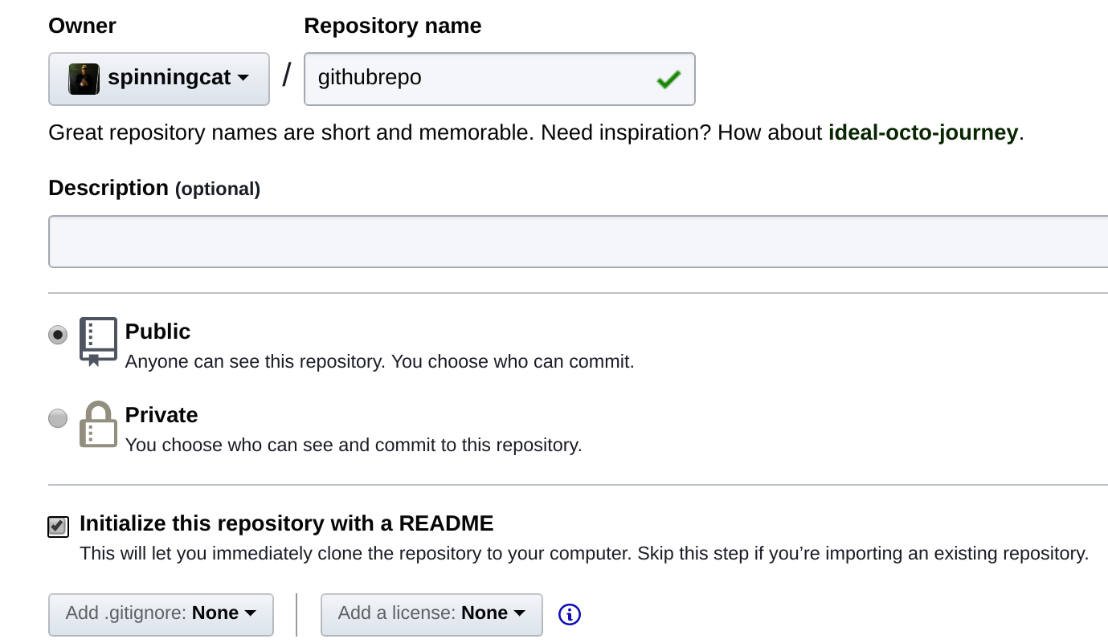The image size is (1108, 643).
Task: Focus the Repository name field containing githubrepo
Action: (x=482, y=79)
